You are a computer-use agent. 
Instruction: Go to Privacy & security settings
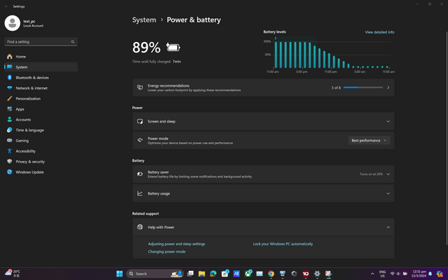pyautogui.click(x=41, y=162)
